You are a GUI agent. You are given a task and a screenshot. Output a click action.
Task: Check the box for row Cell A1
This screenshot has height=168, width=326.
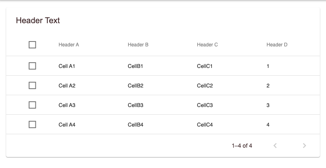point(33,66)
